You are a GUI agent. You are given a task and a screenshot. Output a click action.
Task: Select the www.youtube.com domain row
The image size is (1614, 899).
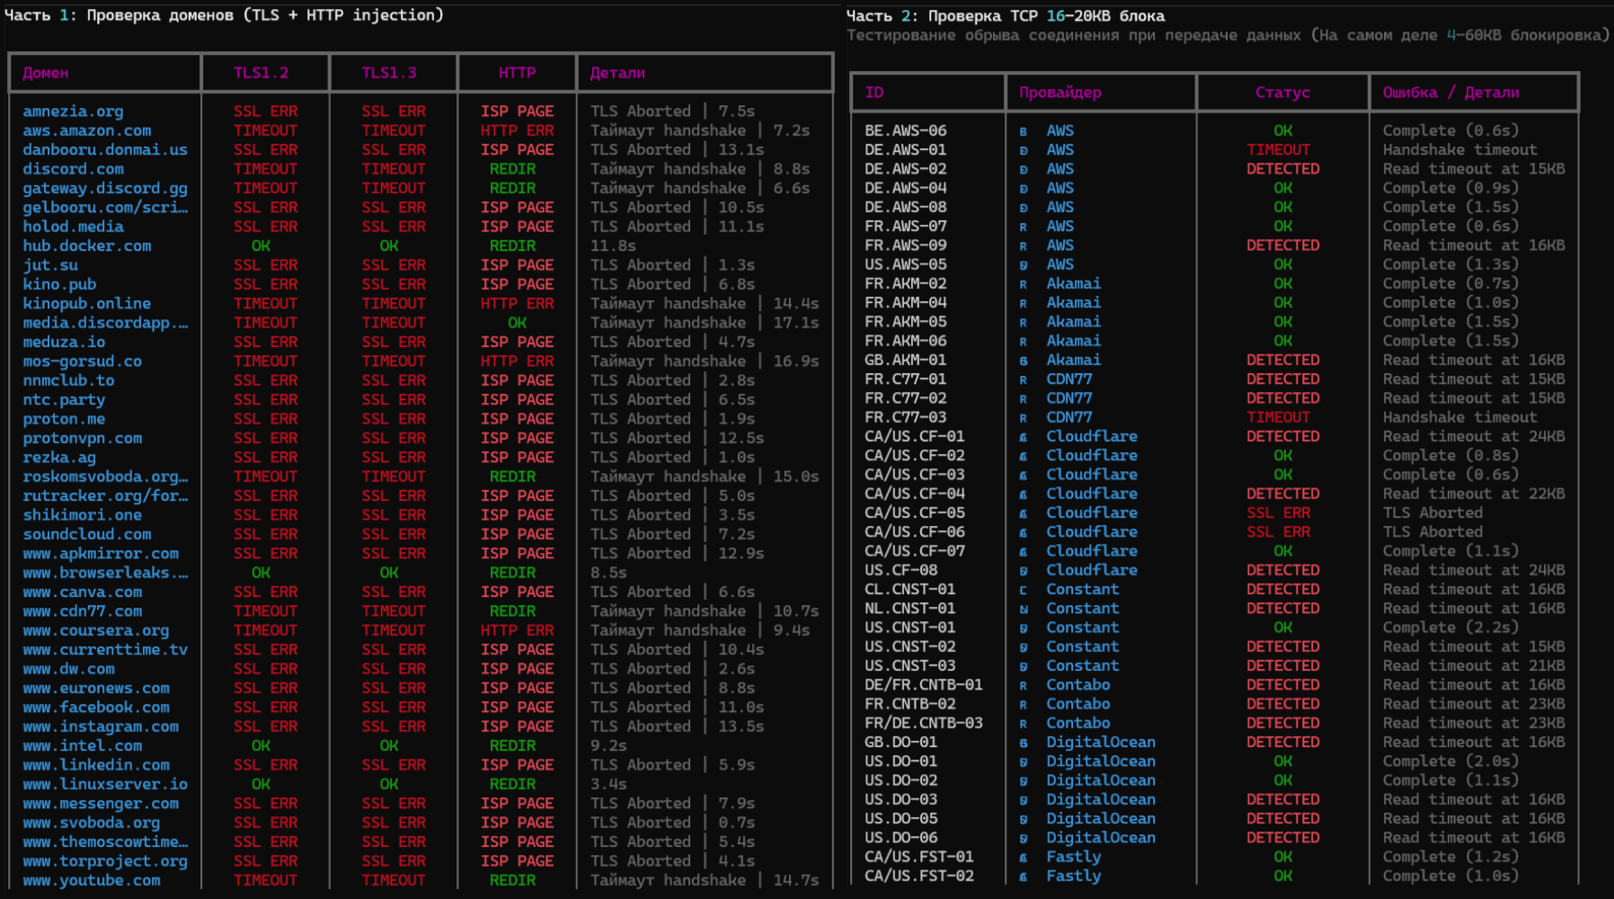click(x=92, y=881)
